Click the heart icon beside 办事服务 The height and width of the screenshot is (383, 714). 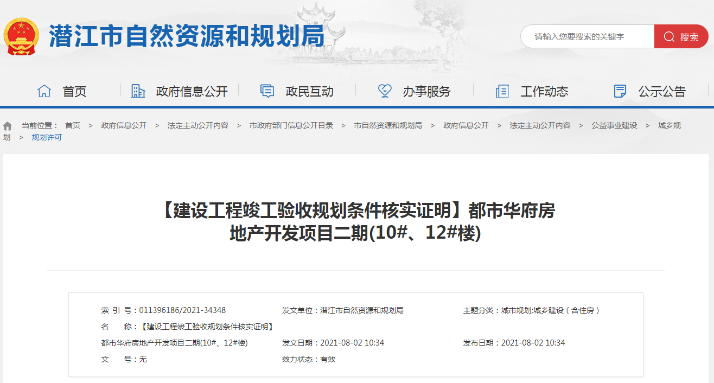[385, 91]
